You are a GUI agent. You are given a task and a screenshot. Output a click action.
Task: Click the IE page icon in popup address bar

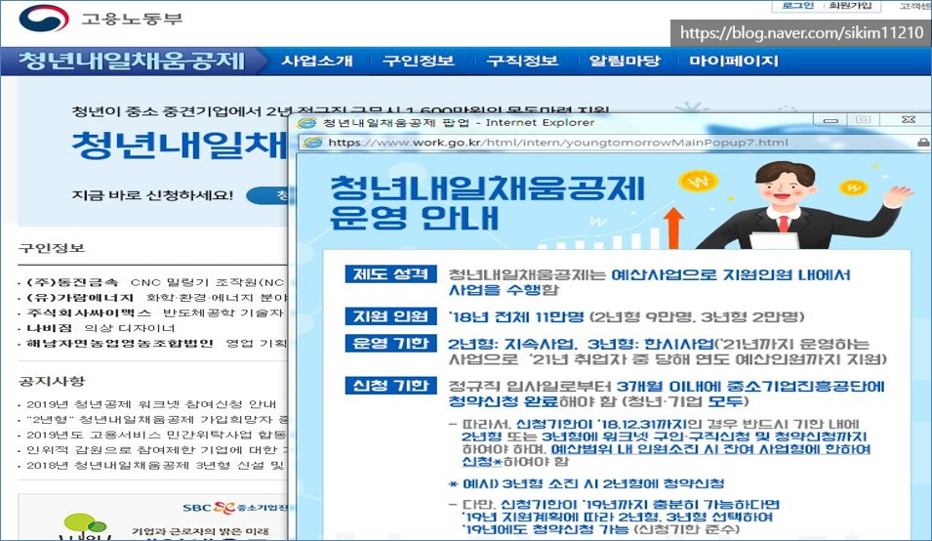312,143
